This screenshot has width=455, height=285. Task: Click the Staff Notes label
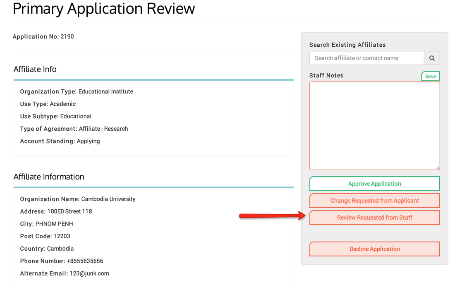pos(326,75)
